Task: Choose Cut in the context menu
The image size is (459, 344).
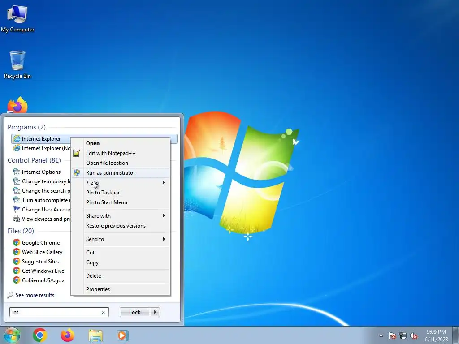Action: click(x=120, y=253)
